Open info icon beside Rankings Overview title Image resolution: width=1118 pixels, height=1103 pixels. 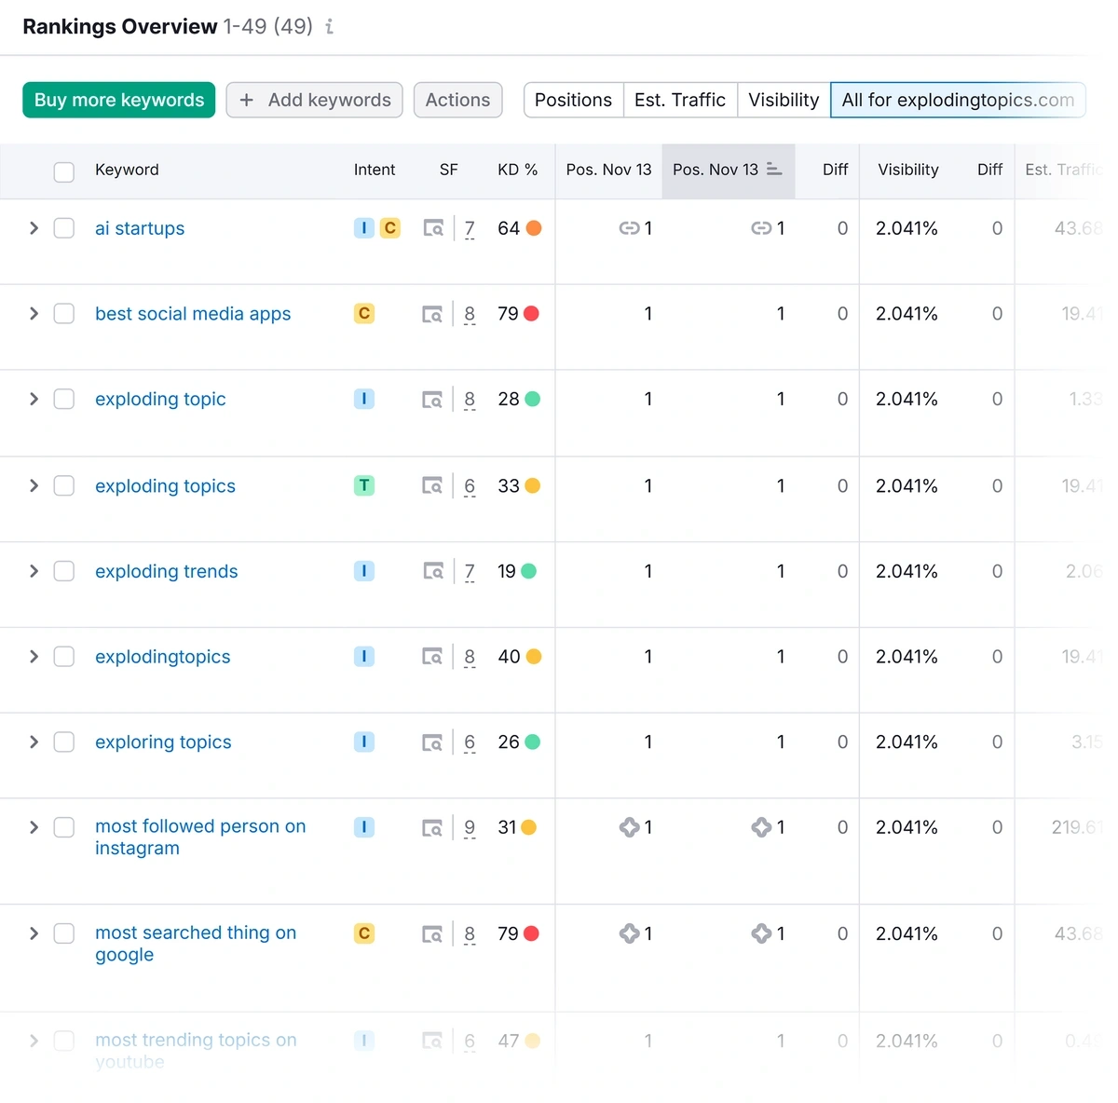point(329,27)
